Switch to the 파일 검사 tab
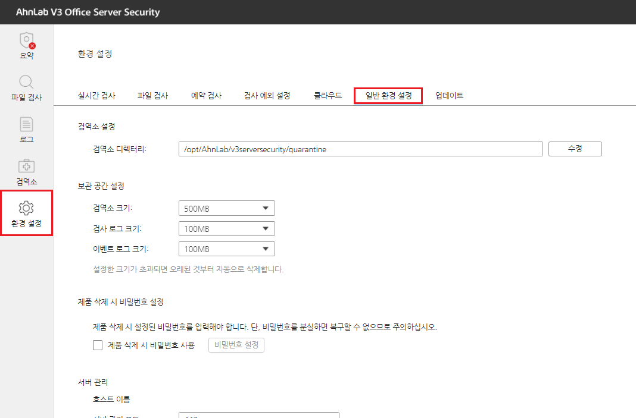This screenshot has width=636, height=418. (152, 96)
